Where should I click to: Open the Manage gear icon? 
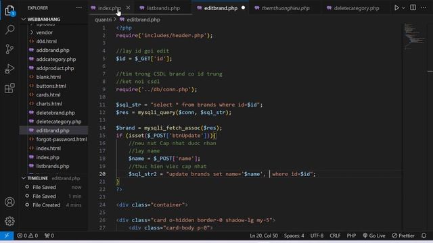(x=9, y=221)
